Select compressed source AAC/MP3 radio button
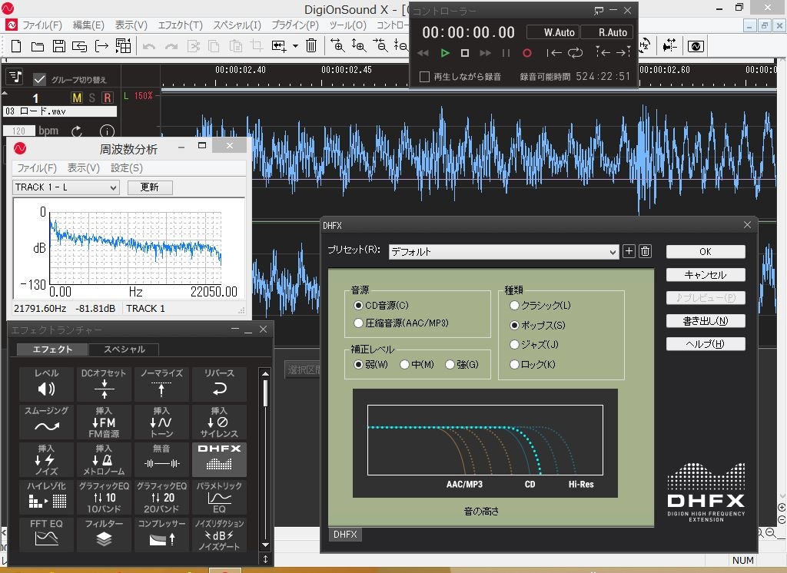 pyautogui.click(x=358, y=323)
